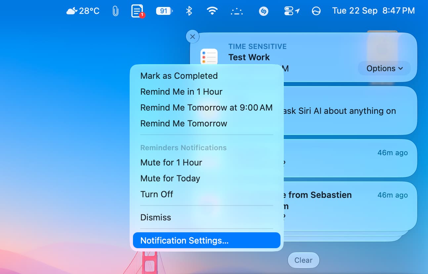This screenshot has width=428, height=274.
Task: Open the Siri AI notification card
Action: (x=350, y=111)
